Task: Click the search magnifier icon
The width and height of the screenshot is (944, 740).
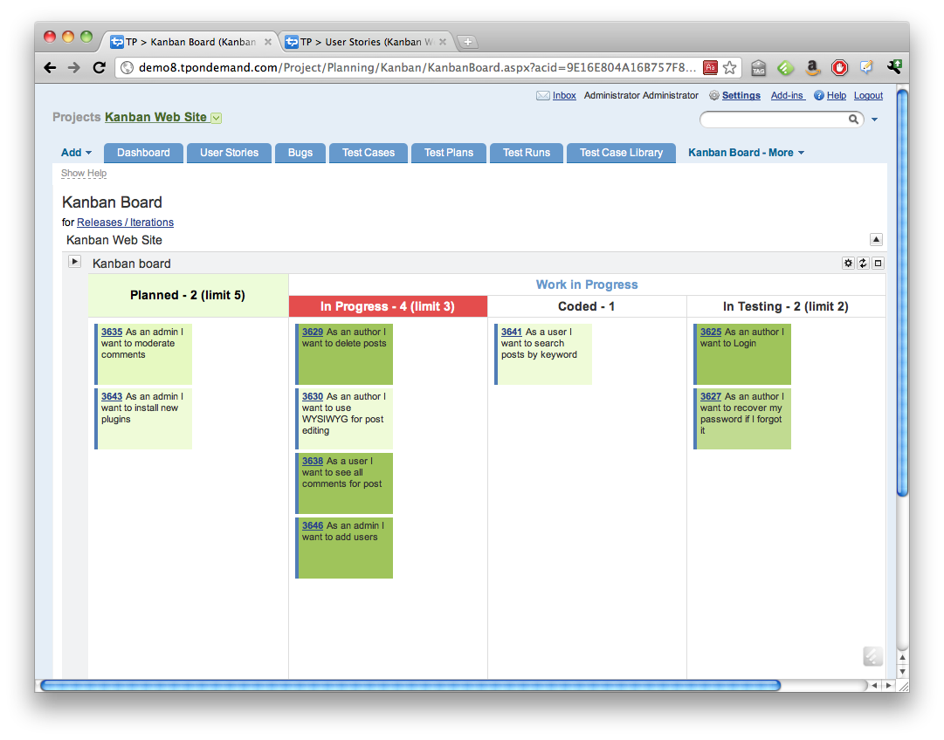Action: 854,120
